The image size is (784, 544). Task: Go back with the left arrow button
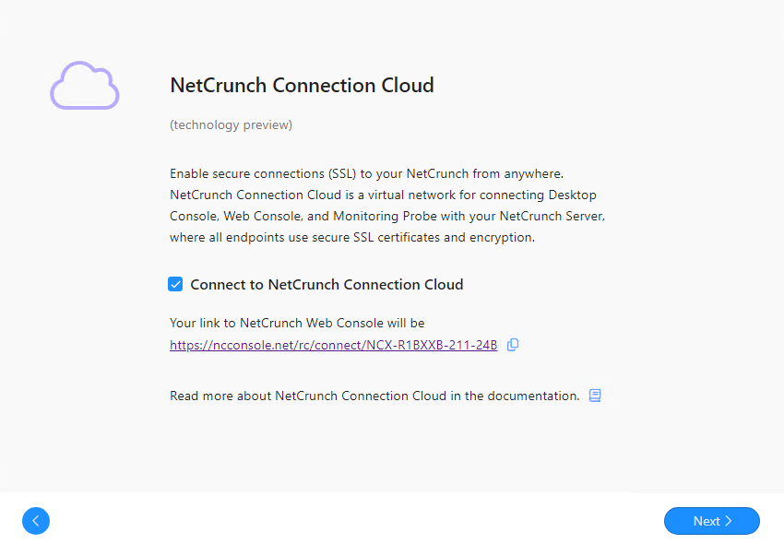36,521
